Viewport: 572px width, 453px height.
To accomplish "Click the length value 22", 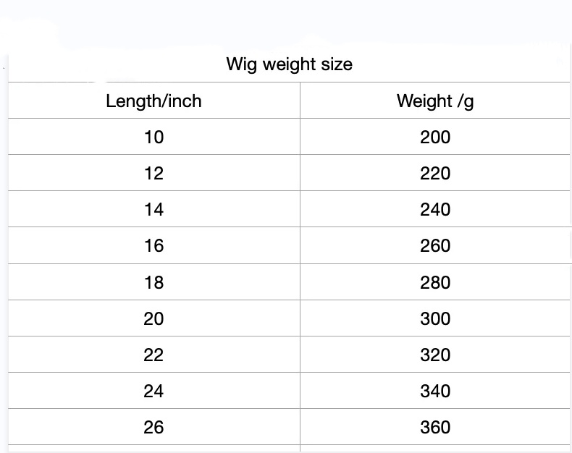I will (x=153, y=355).
